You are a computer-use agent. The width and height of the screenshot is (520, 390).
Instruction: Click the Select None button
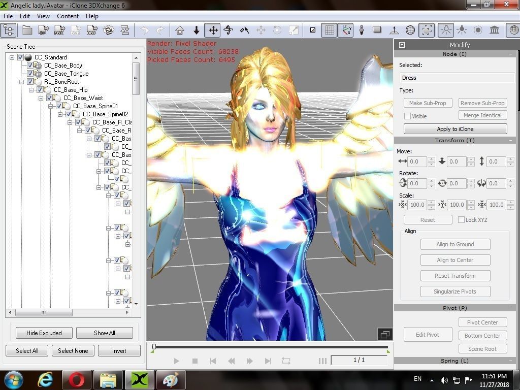(x=73, y=350)
